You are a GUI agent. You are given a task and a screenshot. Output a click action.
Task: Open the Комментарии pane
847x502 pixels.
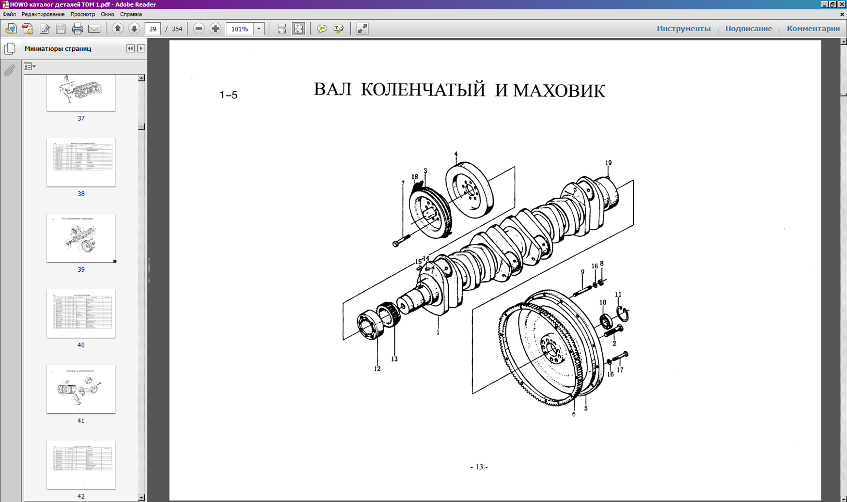pos(813,29)
